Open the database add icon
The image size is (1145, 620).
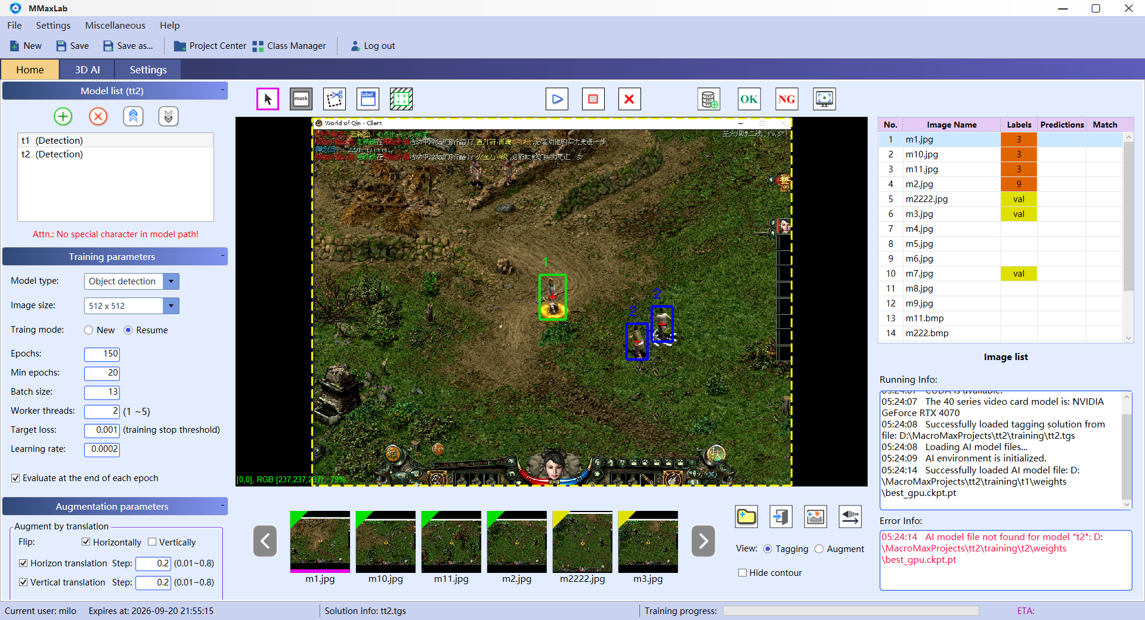(x=709, y=99)
